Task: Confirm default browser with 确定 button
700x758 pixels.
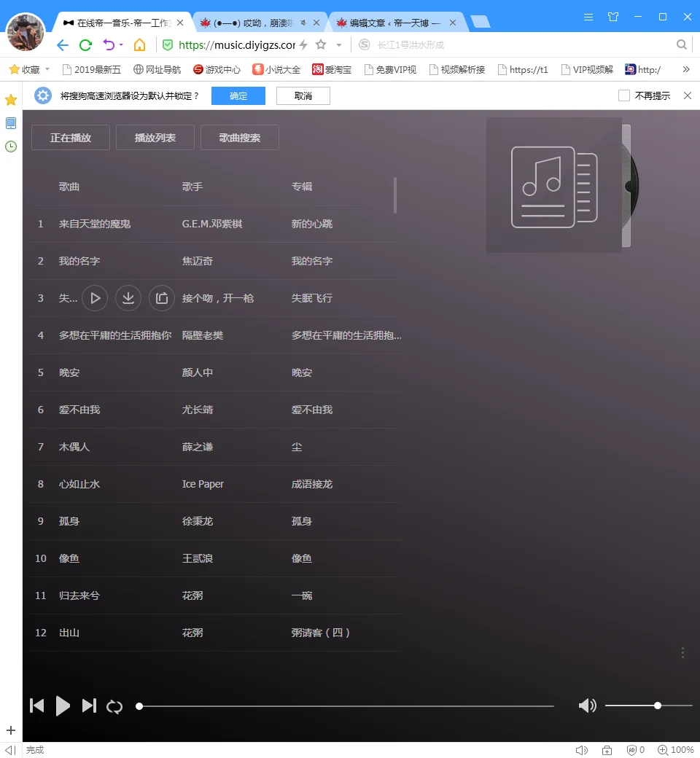Action: [x=238, y=95]
